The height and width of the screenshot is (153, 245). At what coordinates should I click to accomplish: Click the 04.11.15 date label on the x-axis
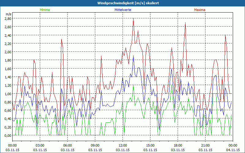(233, 150)
